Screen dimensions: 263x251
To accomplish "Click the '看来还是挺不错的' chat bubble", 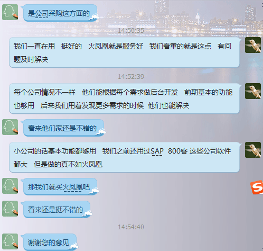I will click(57, 210).
